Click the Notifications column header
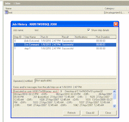The width and height of the screenshot is (129, 122). pyautogui.click(x=85, y=37)
